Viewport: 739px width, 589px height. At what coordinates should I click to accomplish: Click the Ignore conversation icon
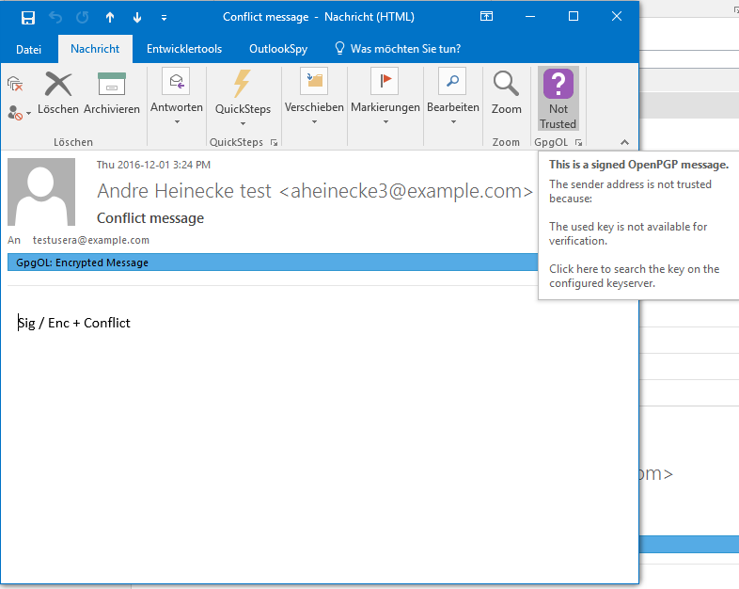[15, 84]
